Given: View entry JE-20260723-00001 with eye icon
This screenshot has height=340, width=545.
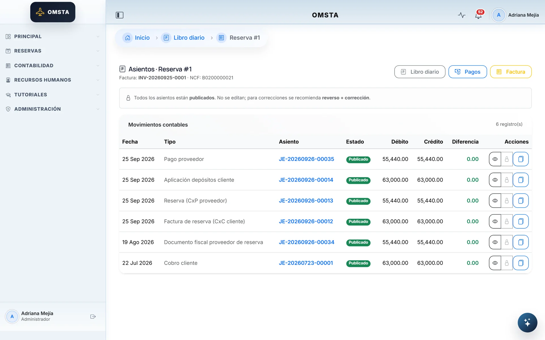Looking at the screenshot, I should (x=495, y=263).
